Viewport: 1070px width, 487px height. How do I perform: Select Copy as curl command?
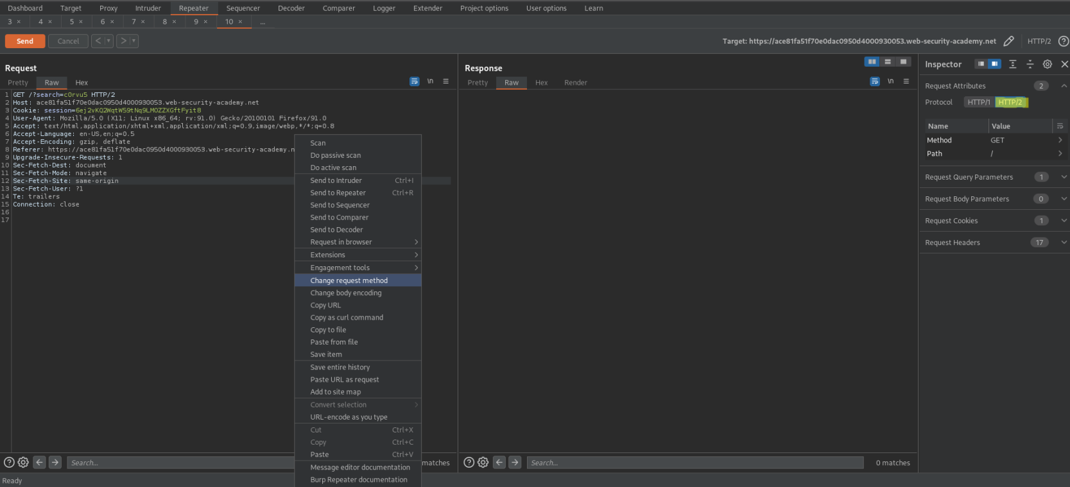pos(358,317)
